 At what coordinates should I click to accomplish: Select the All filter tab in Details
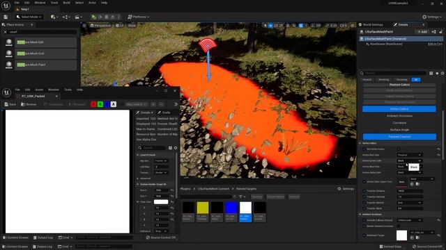[x=416, y=80]
